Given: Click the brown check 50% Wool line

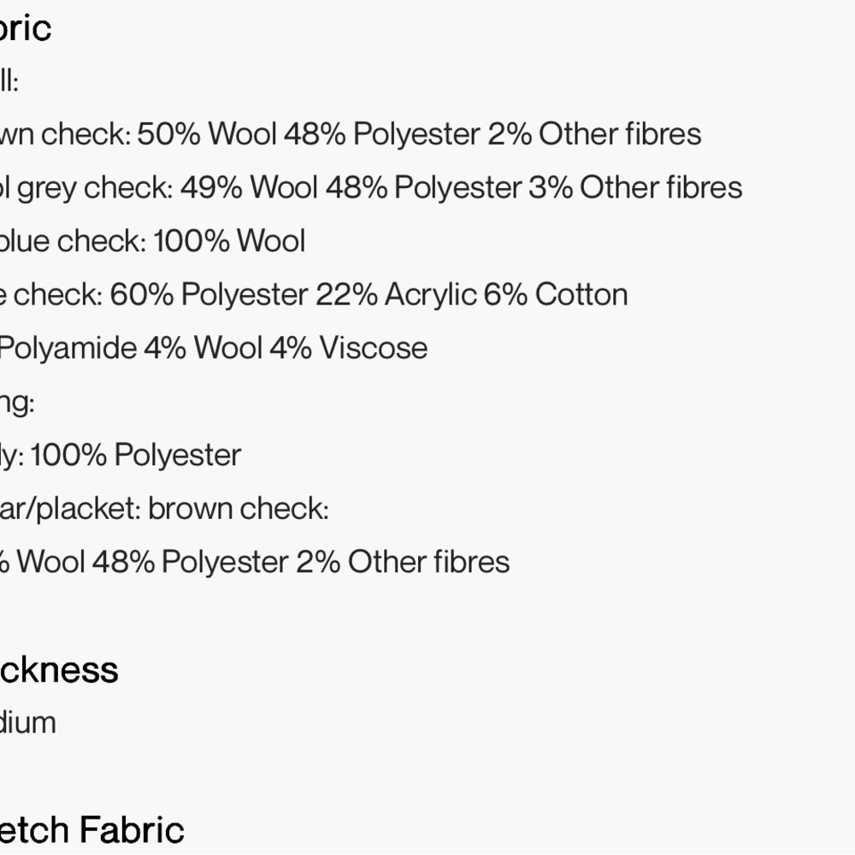Looking at the screenshot, I should tap(351, 134).
